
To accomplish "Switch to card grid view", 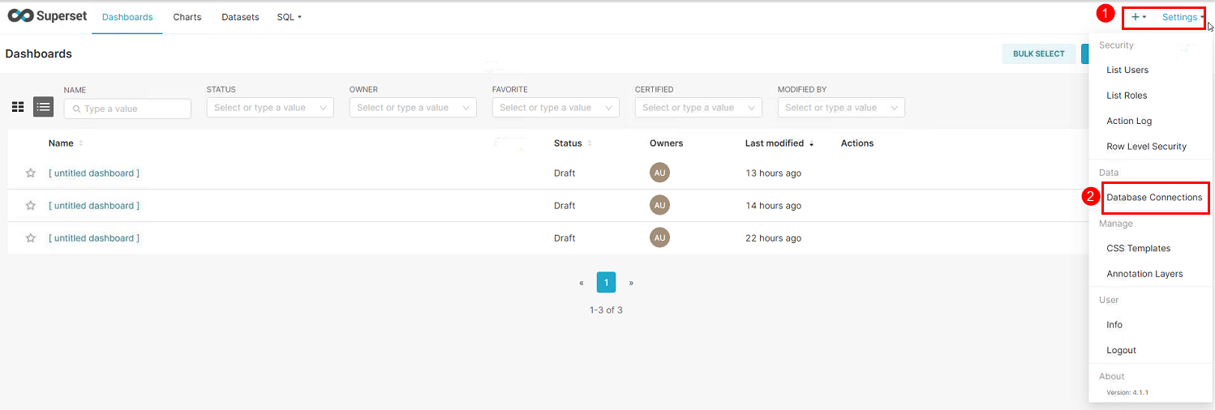I will coord(18,107).
